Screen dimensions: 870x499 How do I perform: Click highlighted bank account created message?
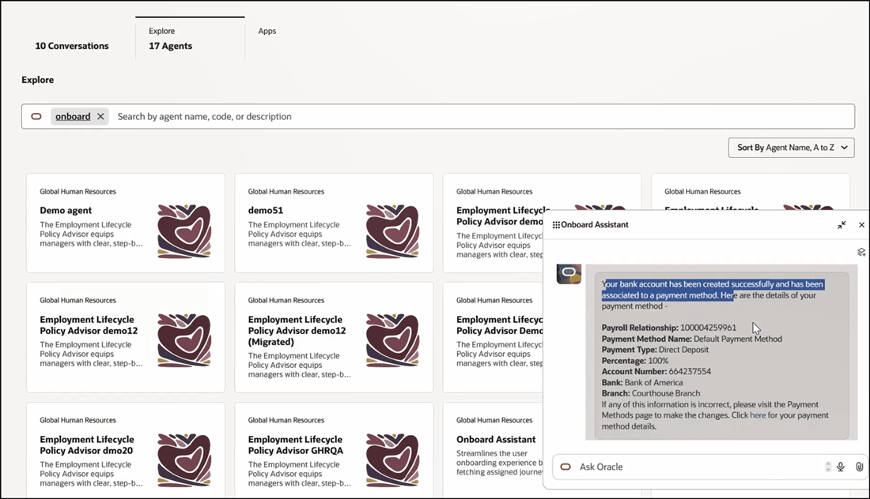pos(713,290)
